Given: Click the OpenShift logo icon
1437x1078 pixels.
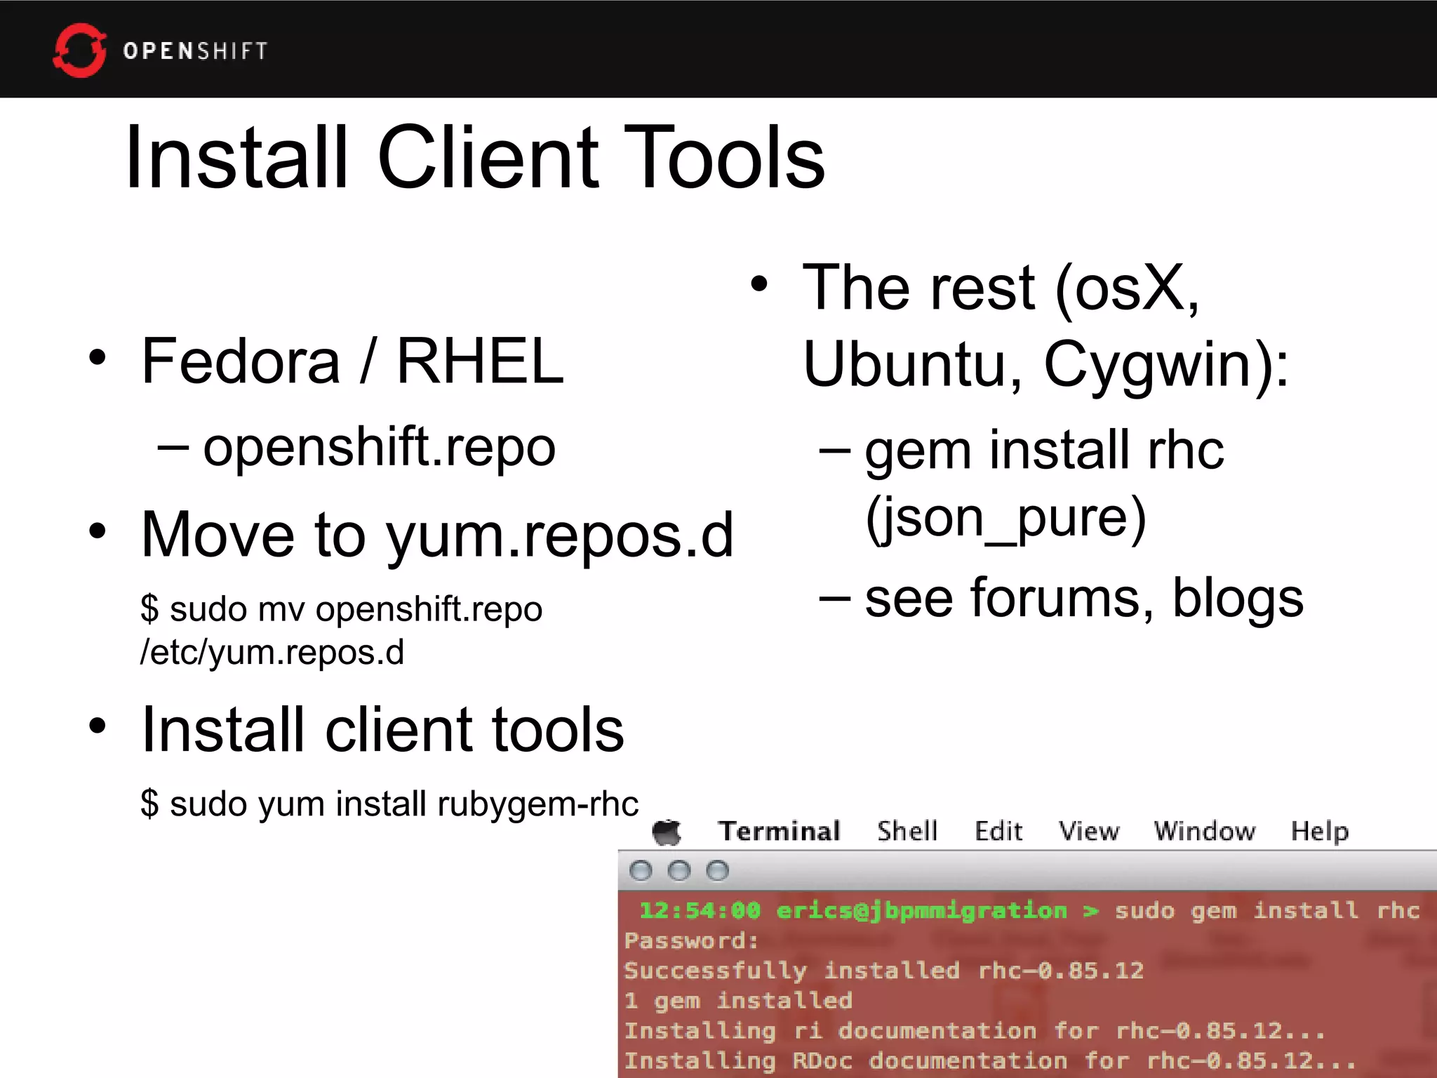Looking at the screenshot, I should coord(80,51).
